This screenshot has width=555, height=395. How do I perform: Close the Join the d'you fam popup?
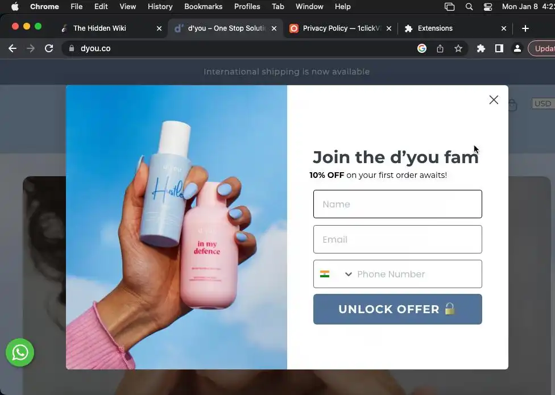tap(494, 99)
